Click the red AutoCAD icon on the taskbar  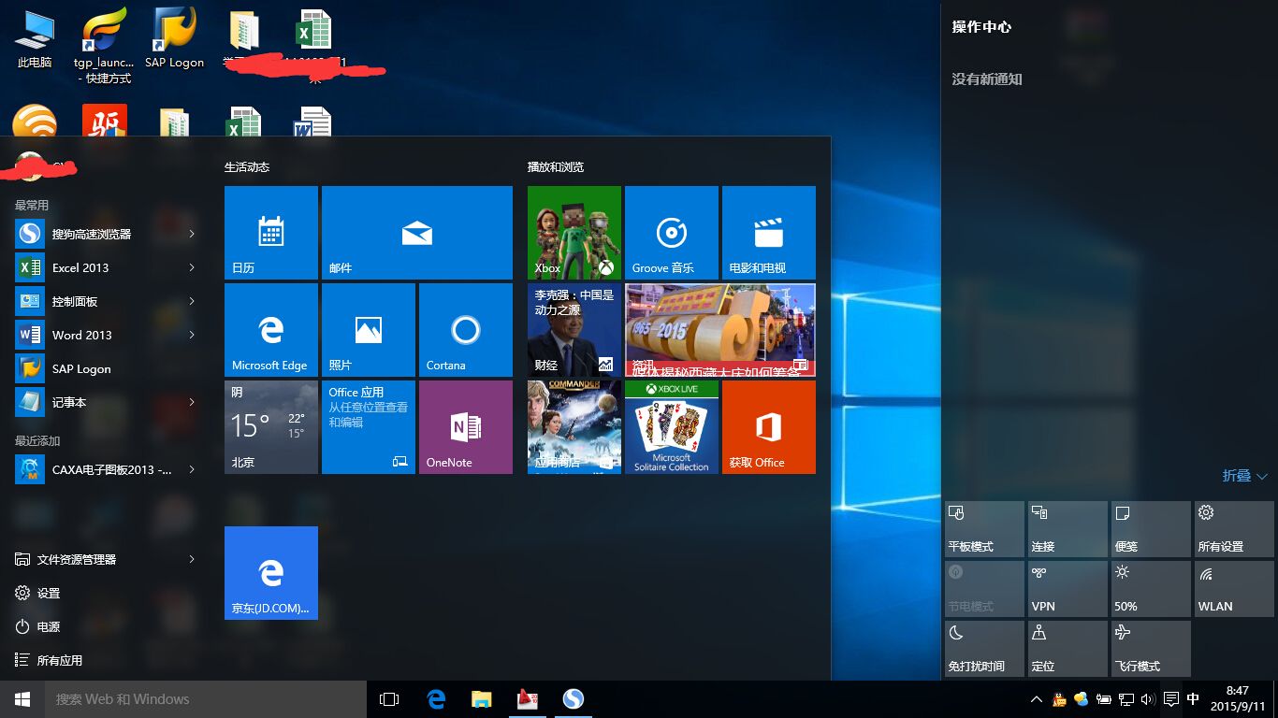click(527, 699)
